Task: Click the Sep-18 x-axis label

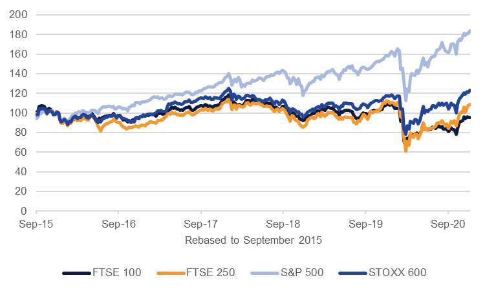Action: point(283,224)
